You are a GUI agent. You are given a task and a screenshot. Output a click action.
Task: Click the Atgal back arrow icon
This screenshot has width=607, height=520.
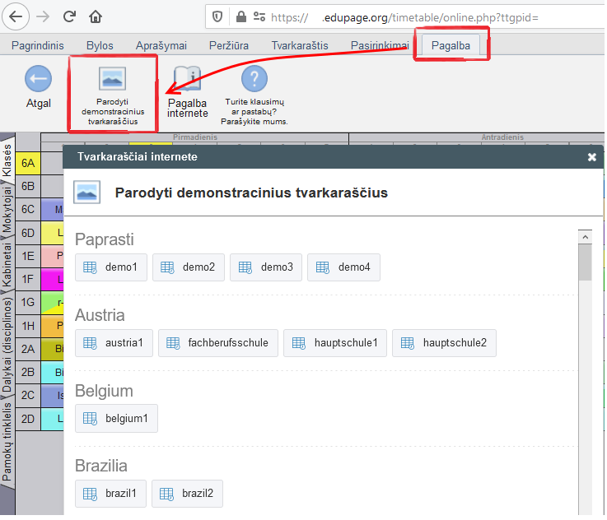[x=38, y=78]
